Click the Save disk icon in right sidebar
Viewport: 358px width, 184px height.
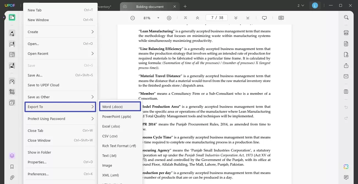coord(346,91)
